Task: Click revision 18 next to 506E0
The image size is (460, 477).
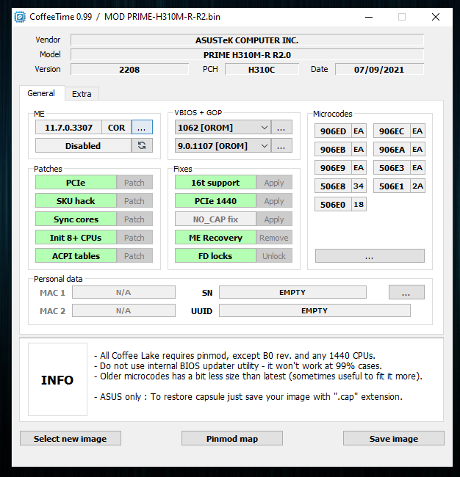Action: [359, 204]
